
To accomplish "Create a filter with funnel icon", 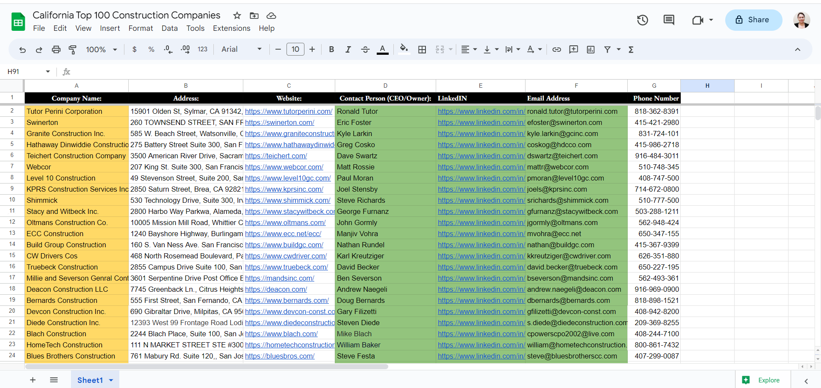I will pyautogui.click(x=607, y=50).
